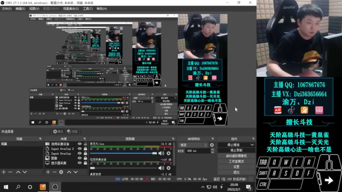Screen dimensions: 342x192
Task: Pop out the 场景 dock panel
Action: pos(40,139)
